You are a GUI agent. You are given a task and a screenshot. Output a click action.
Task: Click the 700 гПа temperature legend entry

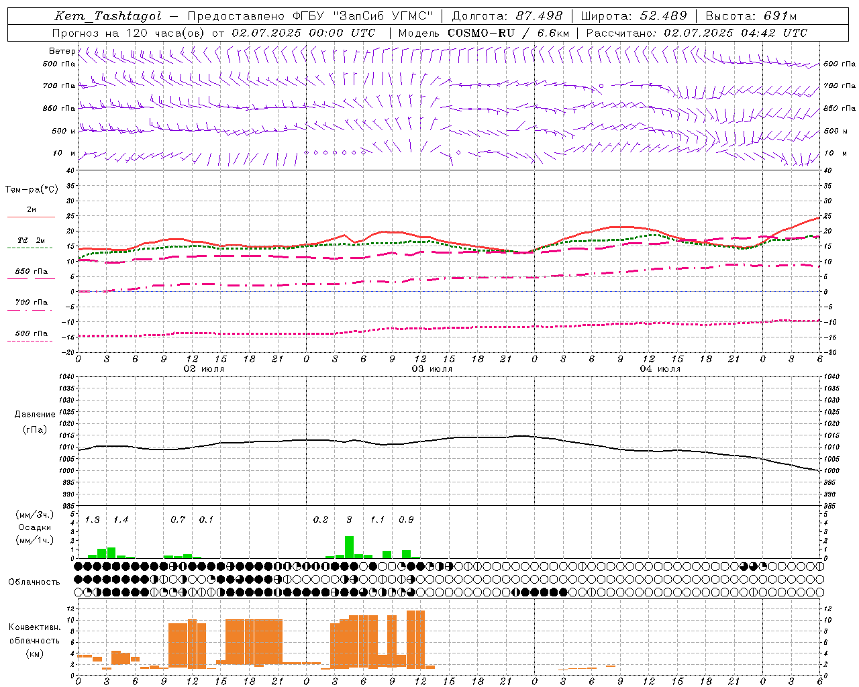[31, 303]
